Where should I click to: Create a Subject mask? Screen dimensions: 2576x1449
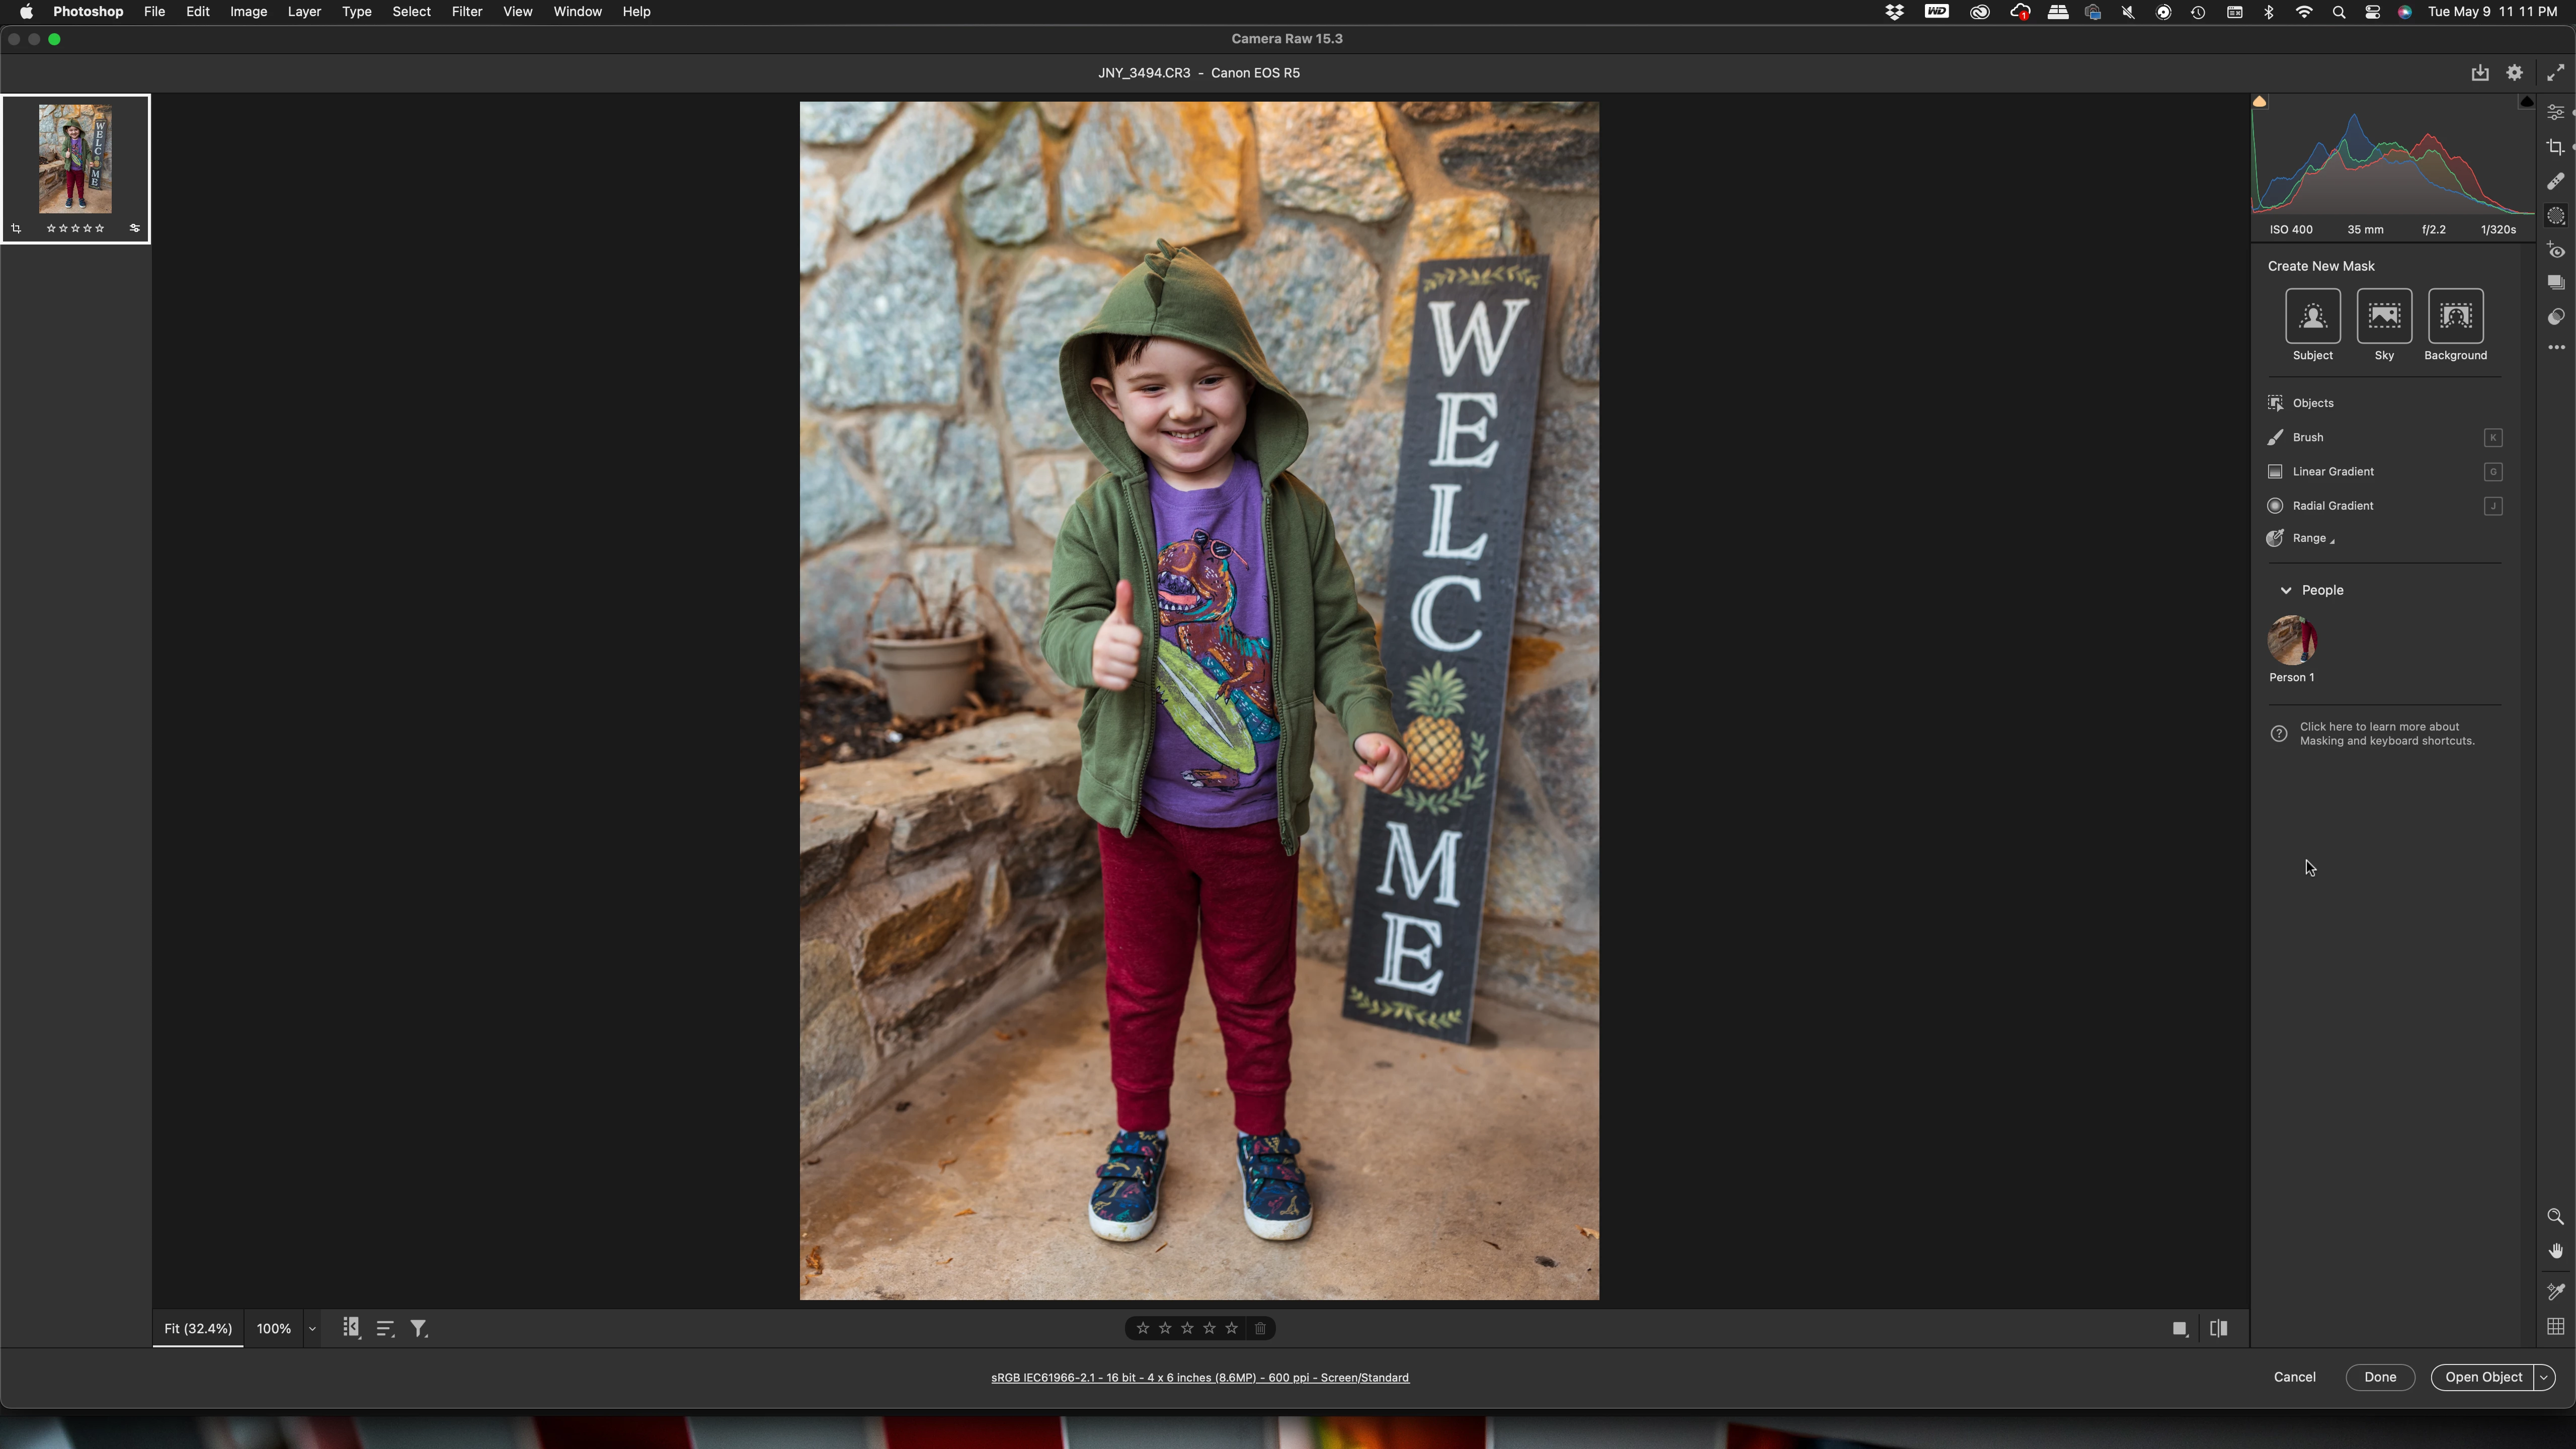point(2312,316)
